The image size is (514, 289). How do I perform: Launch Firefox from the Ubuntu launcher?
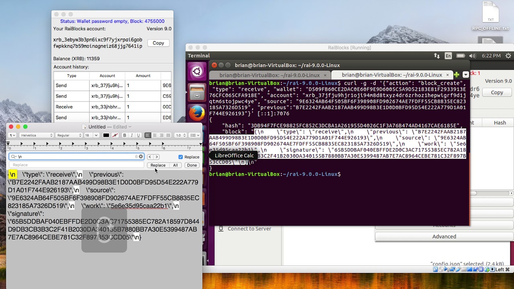point(197,114)
